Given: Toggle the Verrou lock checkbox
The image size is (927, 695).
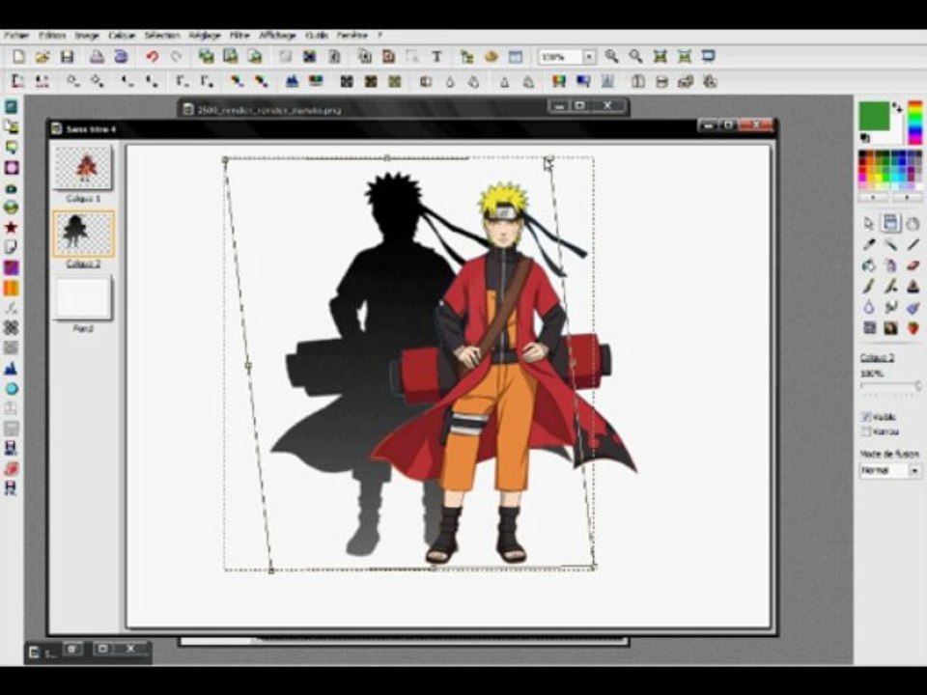Looking at the screenshot, I should pos(866,432).
